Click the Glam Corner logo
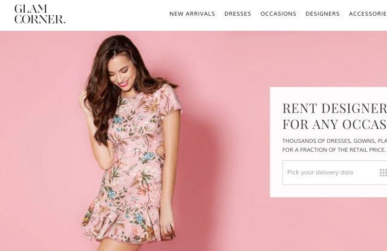The height and width of the screenshot is (251, 387). [40, 14]
